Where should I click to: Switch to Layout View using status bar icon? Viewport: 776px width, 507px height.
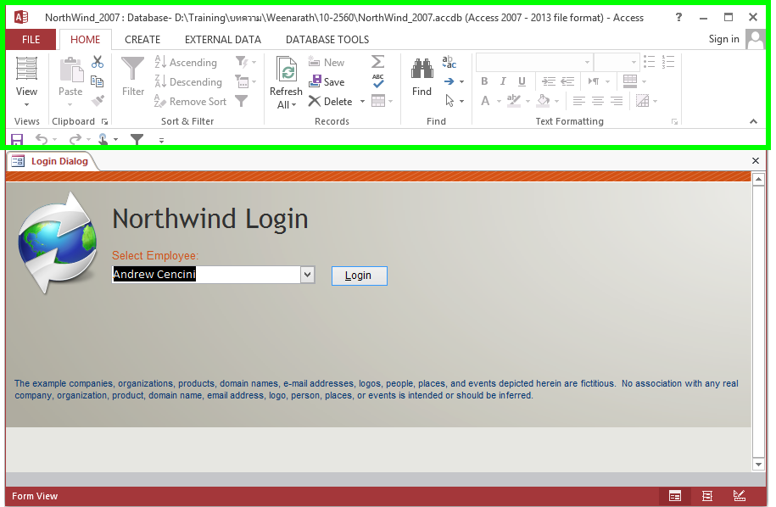coord(707,496)
